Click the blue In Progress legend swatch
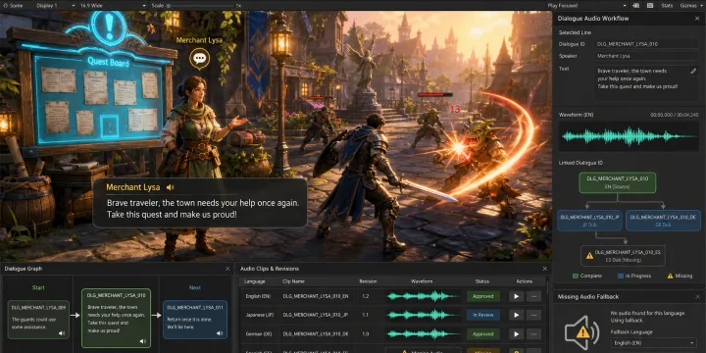 621,276
